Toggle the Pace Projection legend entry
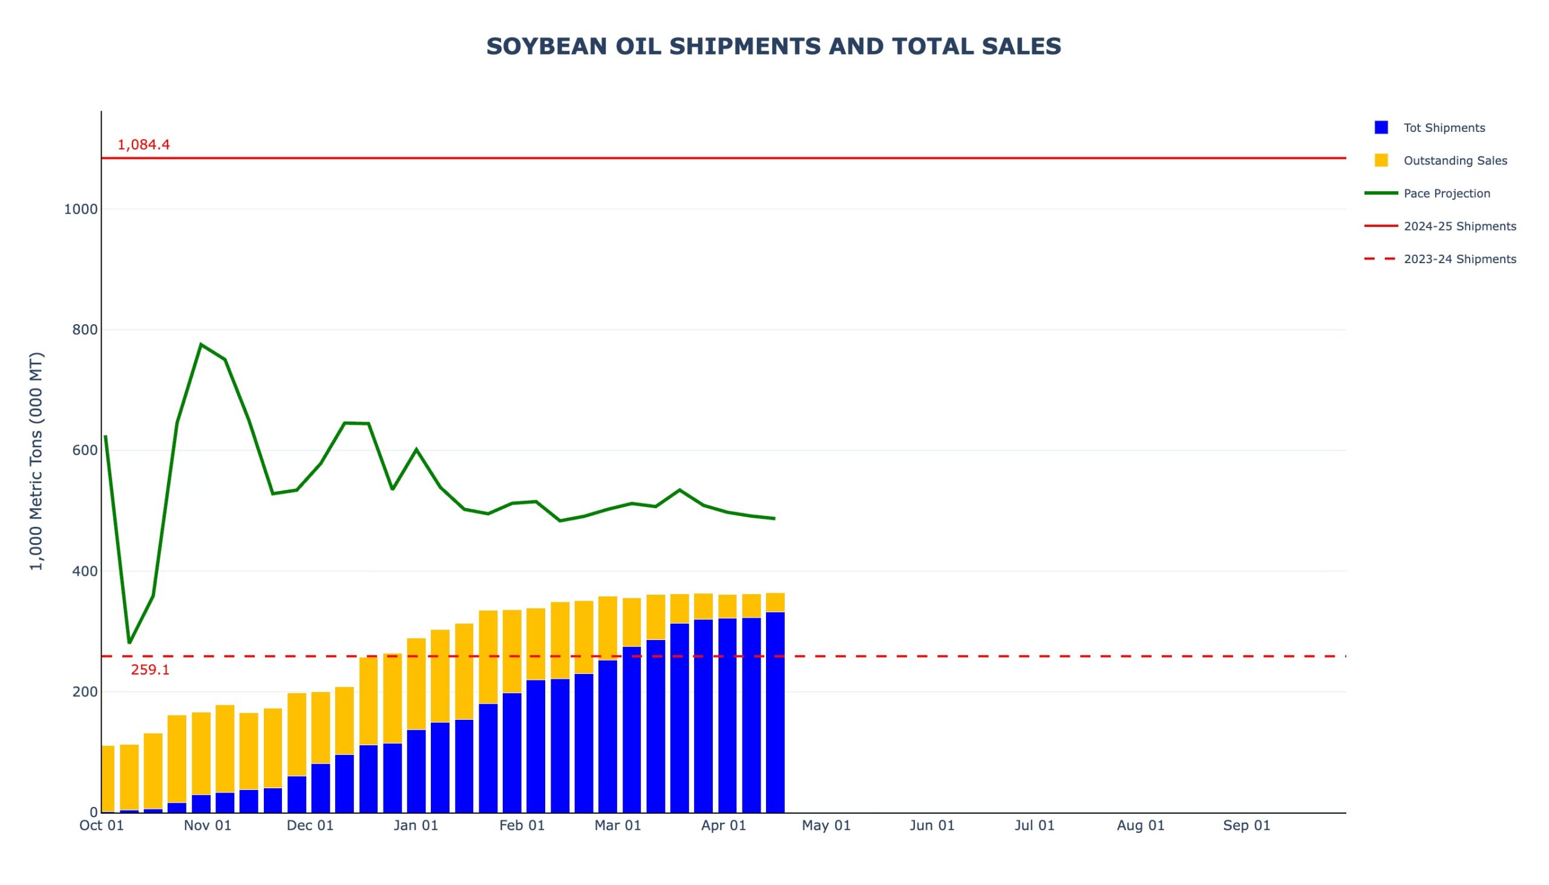Image resolution: width=1549 pixels, height=885 pixels. [1446, 194]
